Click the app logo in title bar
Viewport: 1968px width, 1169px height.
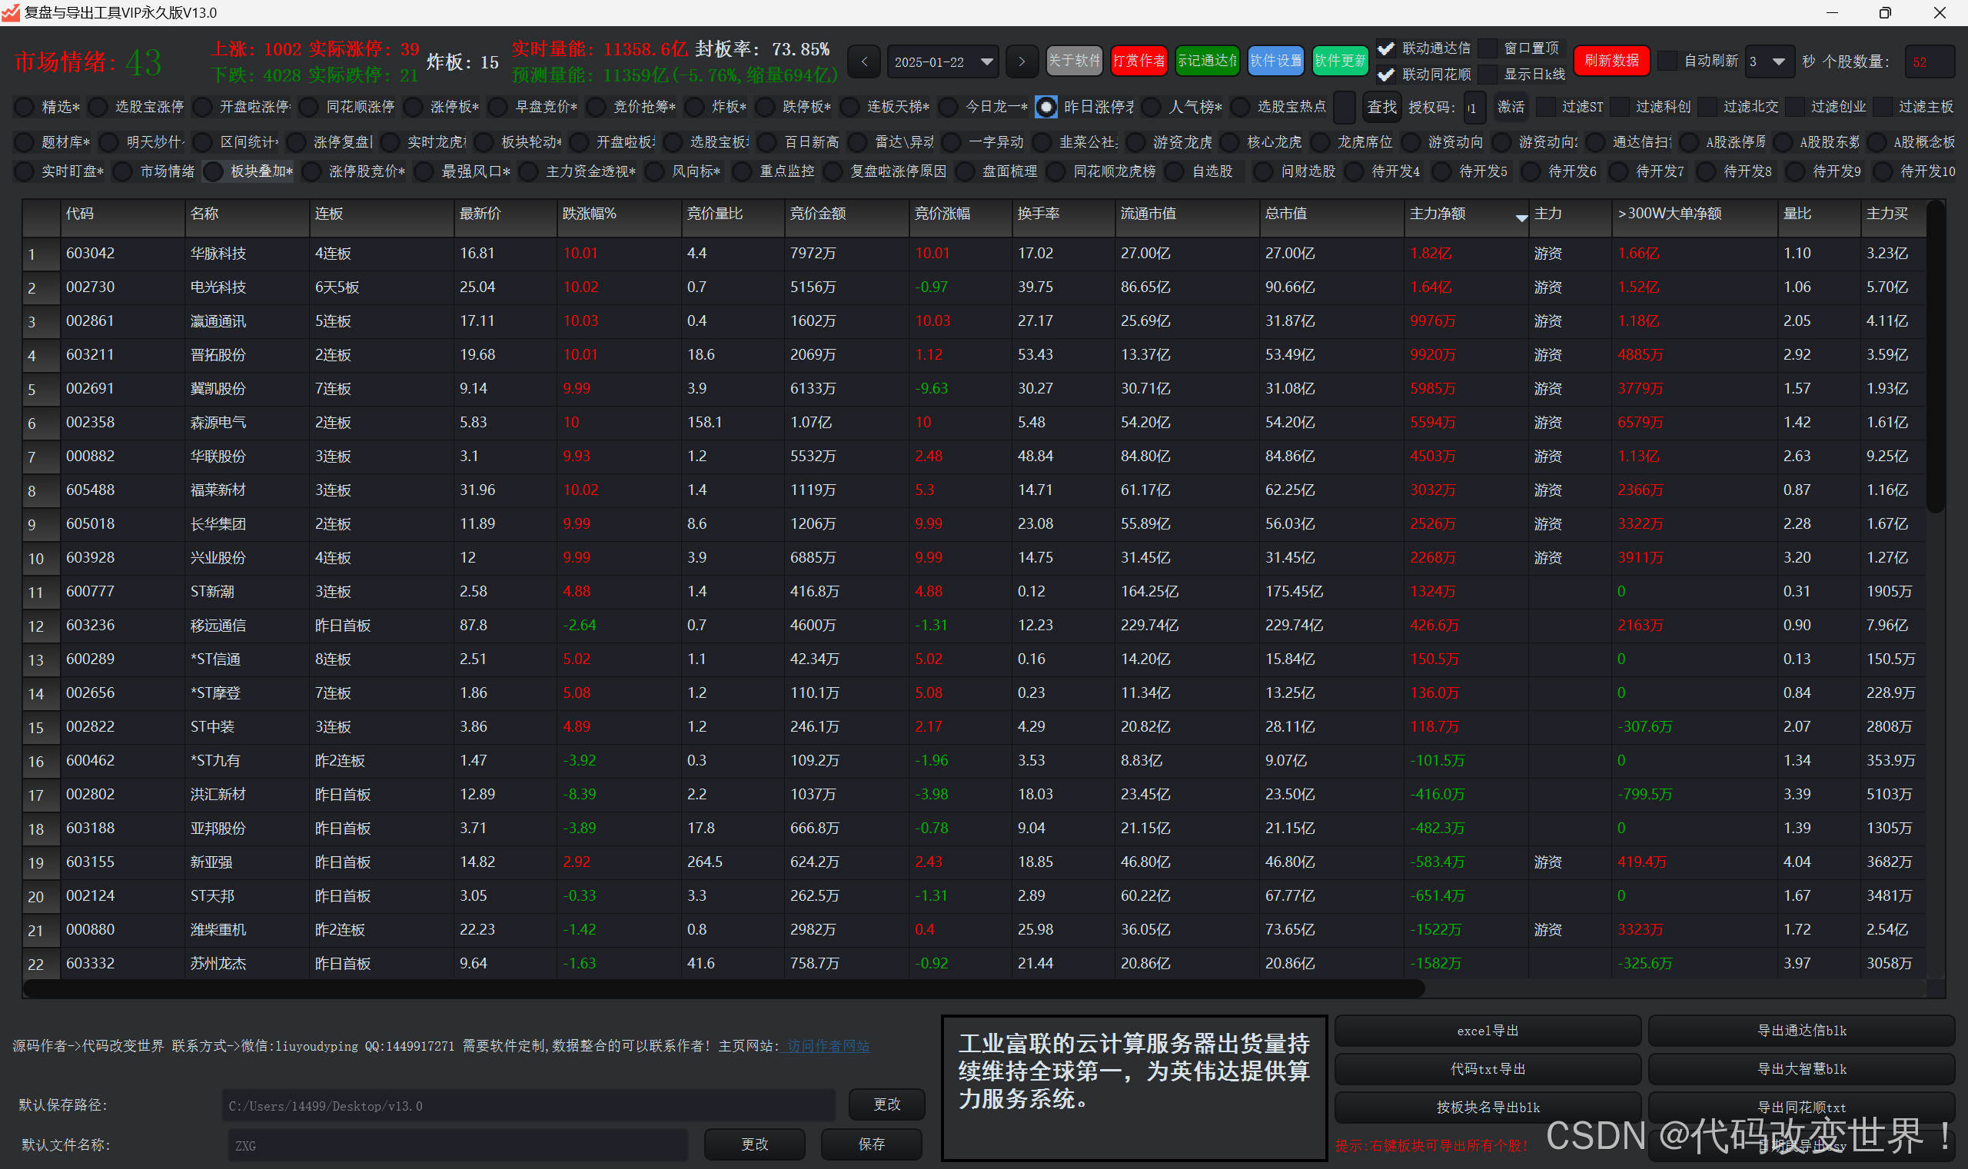10,12
